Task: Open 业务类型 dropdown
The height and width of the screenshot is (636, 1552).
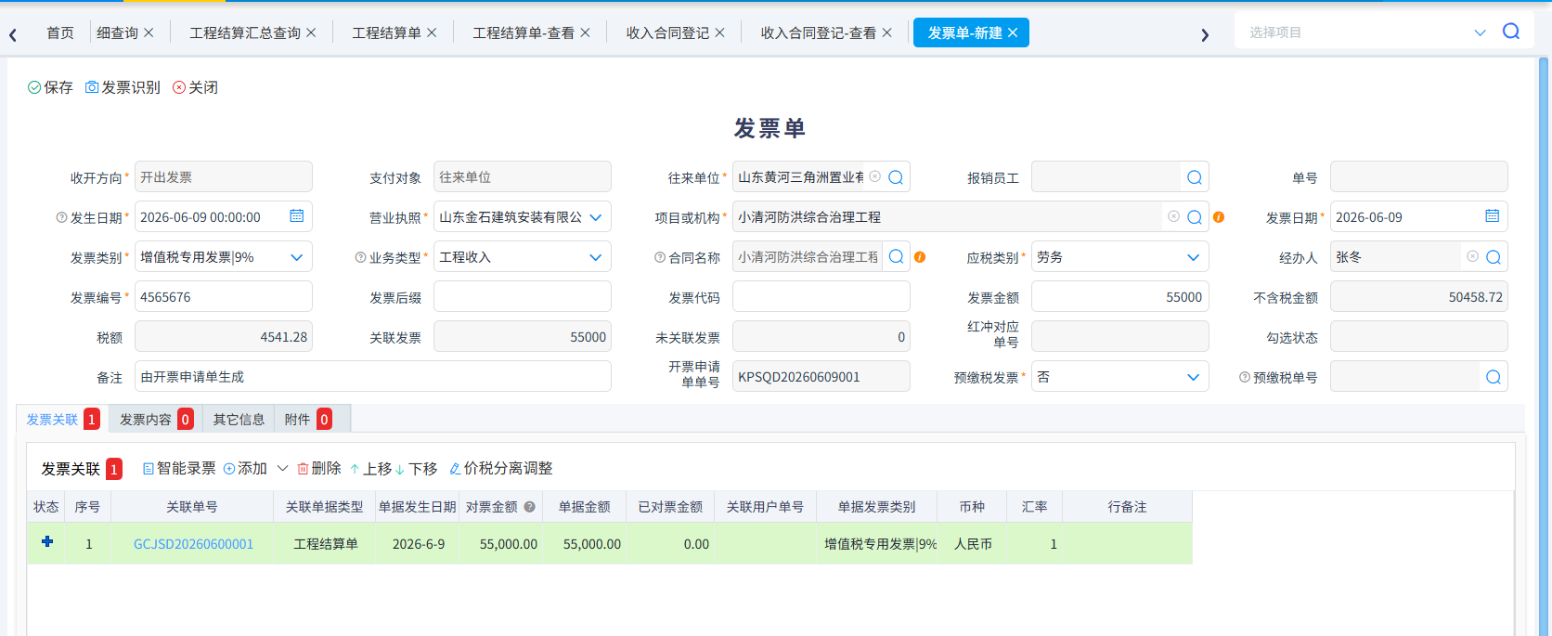Action: [596, 257]
